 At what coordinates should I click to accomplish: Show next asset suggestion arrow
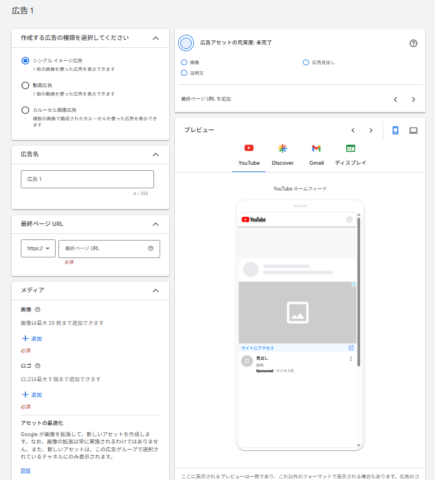pos(413,99)
